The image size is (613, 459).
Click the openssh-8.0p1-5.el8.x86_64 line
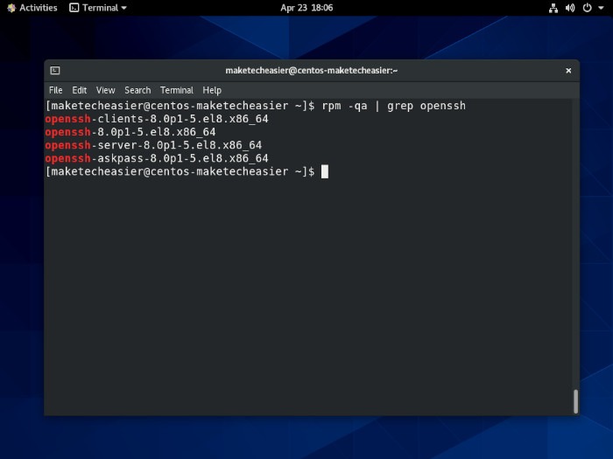pos(130,132)
